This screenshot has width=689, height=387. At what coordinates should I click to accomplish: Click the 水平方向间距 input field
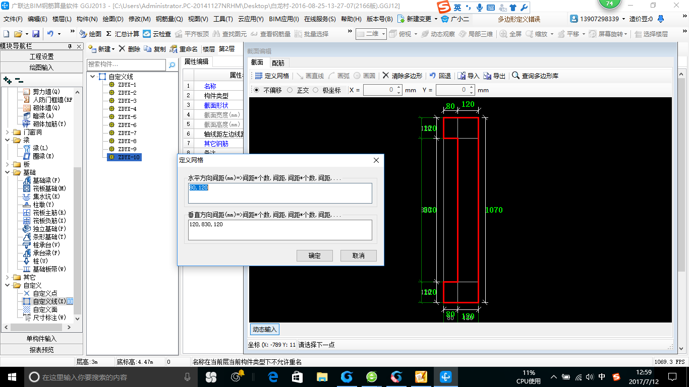(280, 193)
